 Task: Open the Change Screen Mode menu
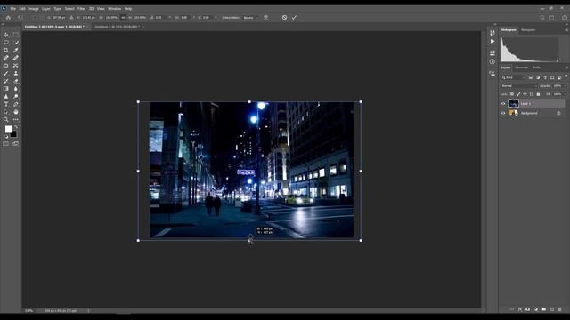point(16,144)
